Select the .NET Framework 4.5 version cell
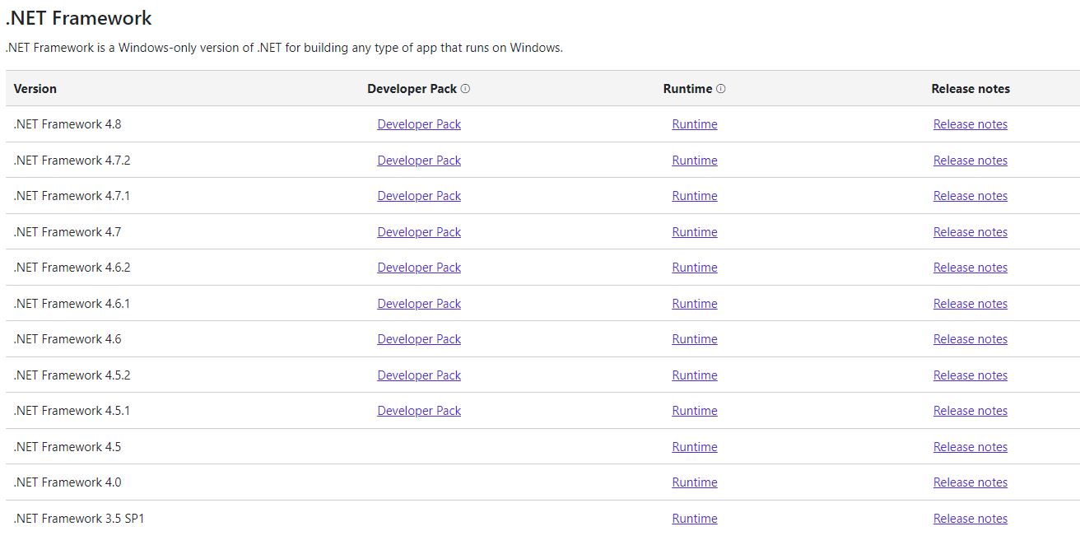This screenshot has height=559, width=1080. [67, 447]
